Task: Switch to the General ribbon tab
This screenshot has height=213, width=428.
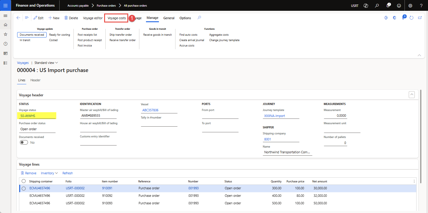Action: point(169,18)
